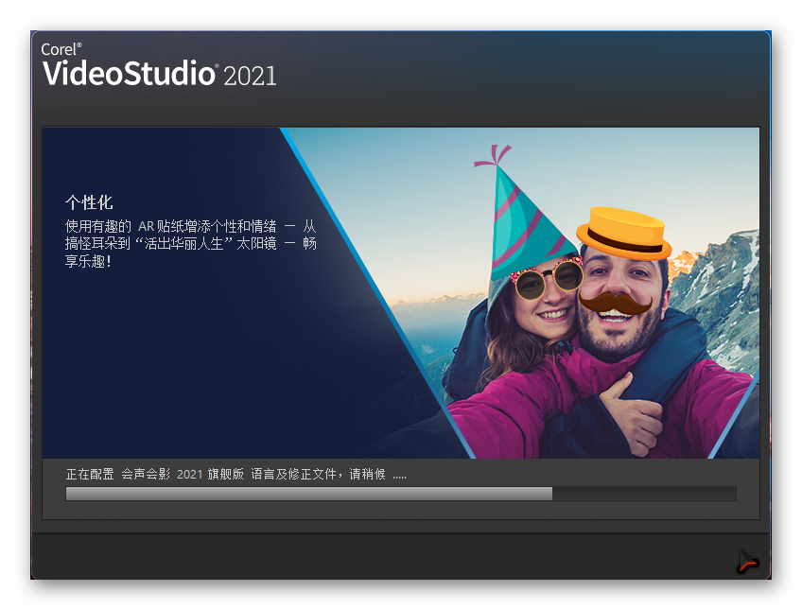Click the couple selfie promotional image
The width and height of the screenshot is (802, 610).
pyautogui.click(x=519, y=293)
